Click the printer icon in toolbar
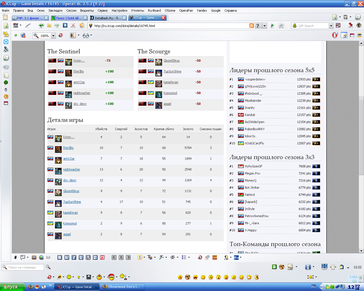 [359, 35]
